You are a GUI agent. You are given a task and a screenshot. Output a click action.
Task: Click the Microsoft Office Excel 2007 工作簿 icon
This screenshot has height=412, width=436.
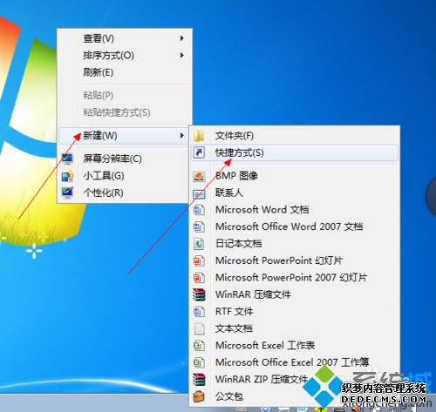(199, 362)
